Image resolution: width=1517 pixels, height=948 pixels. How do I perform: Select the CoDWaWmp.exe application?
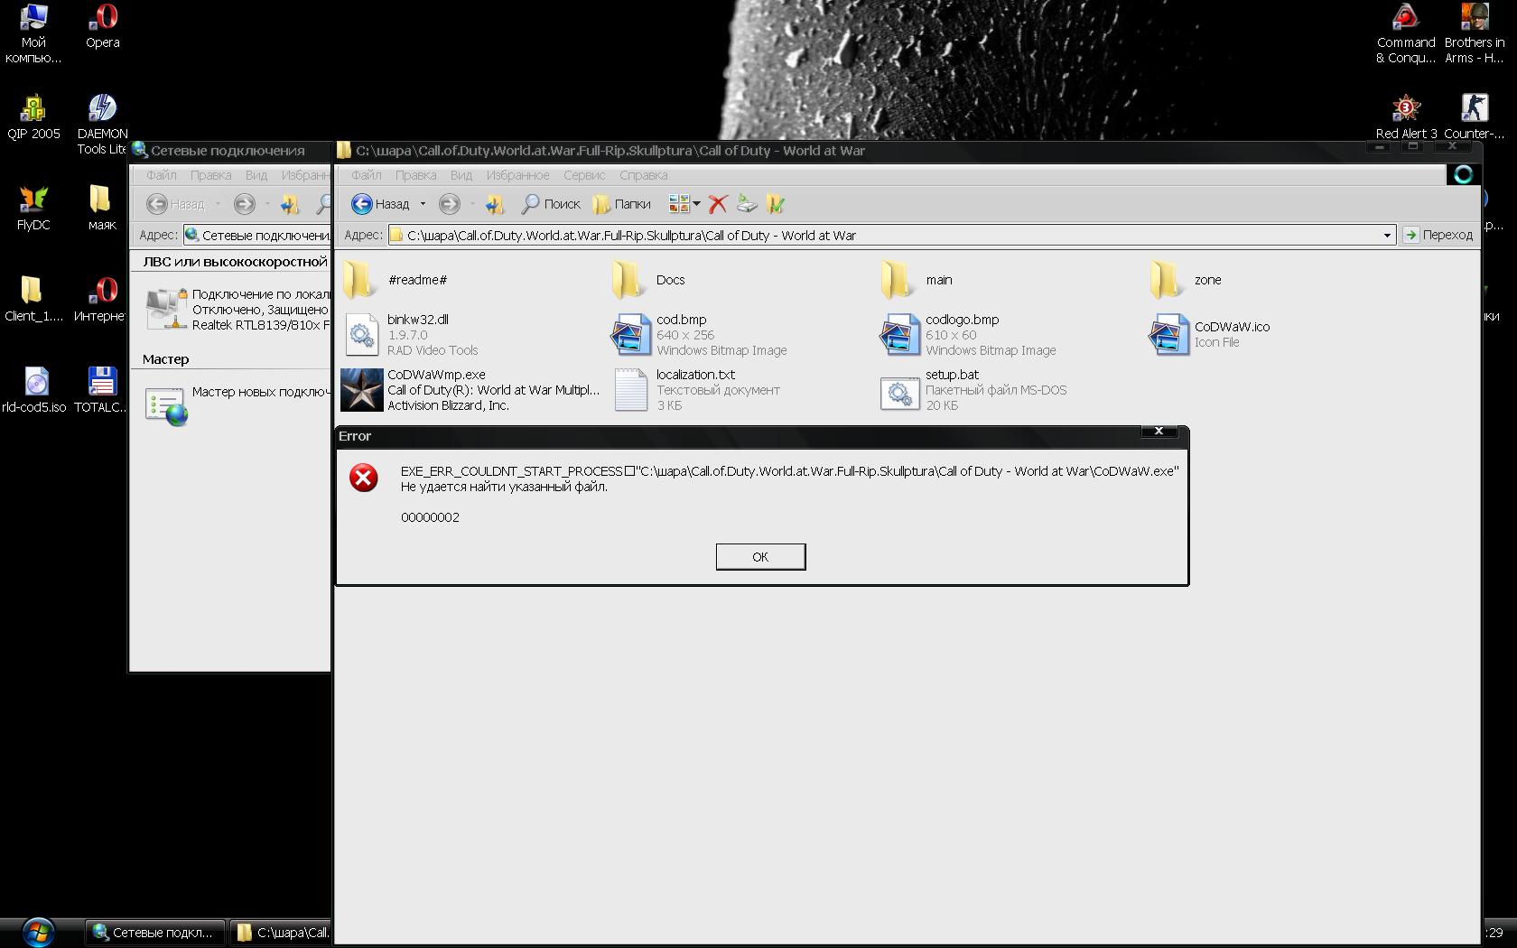(x=470, y=390)
